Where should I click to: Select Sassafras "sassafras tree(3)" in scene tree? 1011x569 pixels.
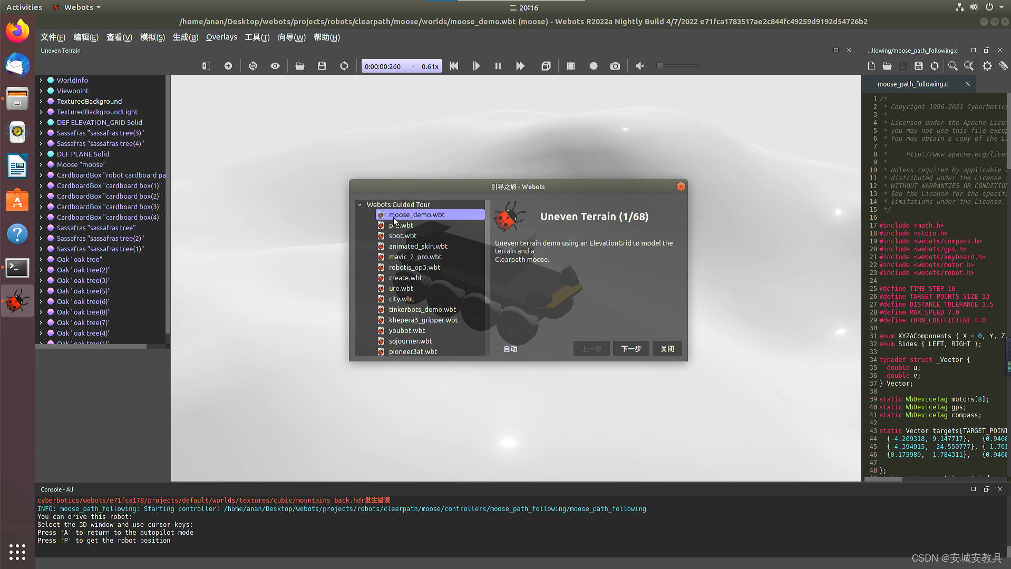pos(100,133)
